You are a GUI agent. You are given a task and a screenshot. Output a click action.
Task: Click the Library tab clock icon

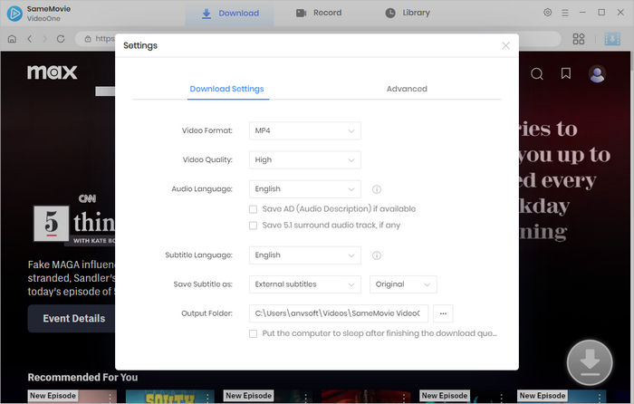click(x=390, y=13)
